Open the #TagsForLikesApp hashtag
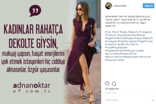The image size is (156, 104). pyautogui.click(x=127, y=41)
